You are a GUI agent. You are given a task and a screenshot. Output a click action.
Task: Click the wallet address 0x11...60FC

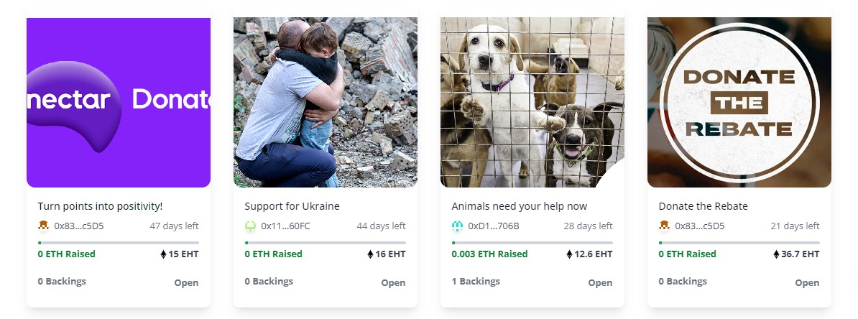click(x=285, y=226)
